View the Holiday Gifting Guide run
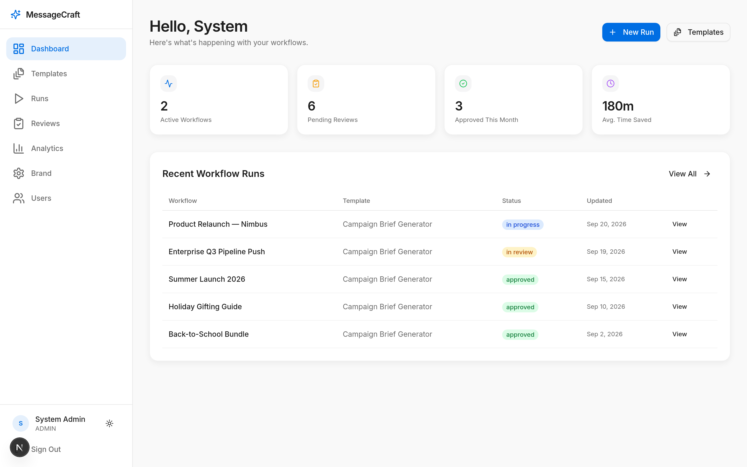This screenshot has height=467, width=747. click(x=679, y=307)
